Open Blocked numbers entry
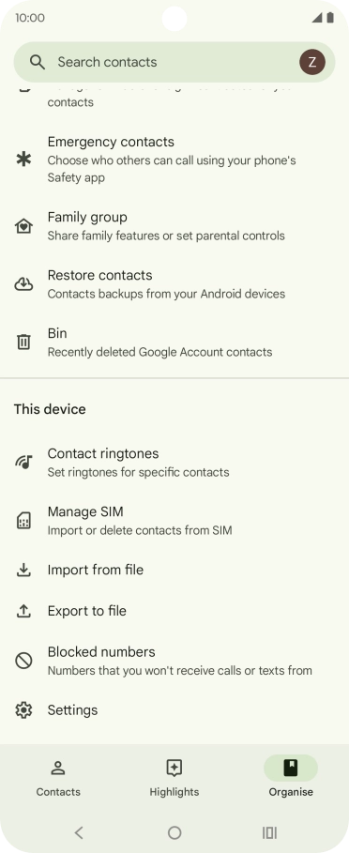The height and width of the screenshot is (853, 349). pos(174,661)
